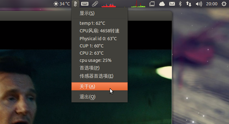Click the cloud sync indicator icon
This screenshot has width=229, height=124.
[162, 4]
